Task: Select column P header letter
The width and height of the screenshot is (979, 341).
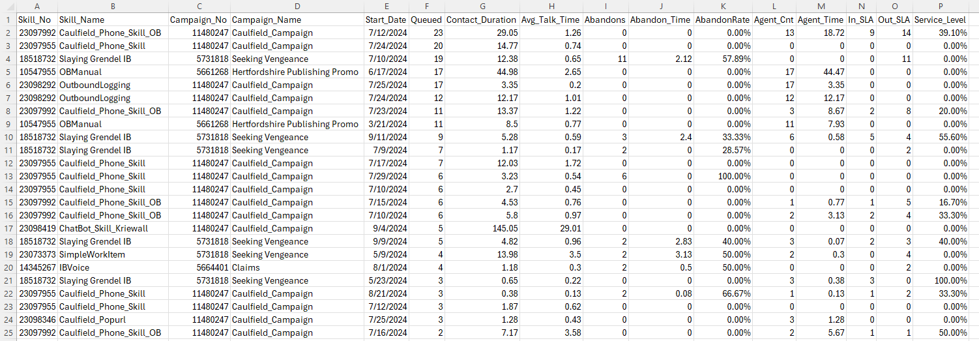Action: point(941,6)
